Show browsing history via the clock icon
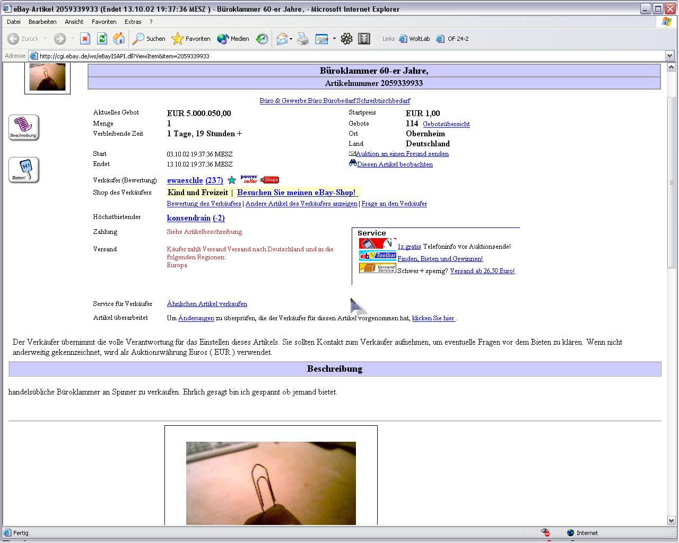 pos(262,39)
